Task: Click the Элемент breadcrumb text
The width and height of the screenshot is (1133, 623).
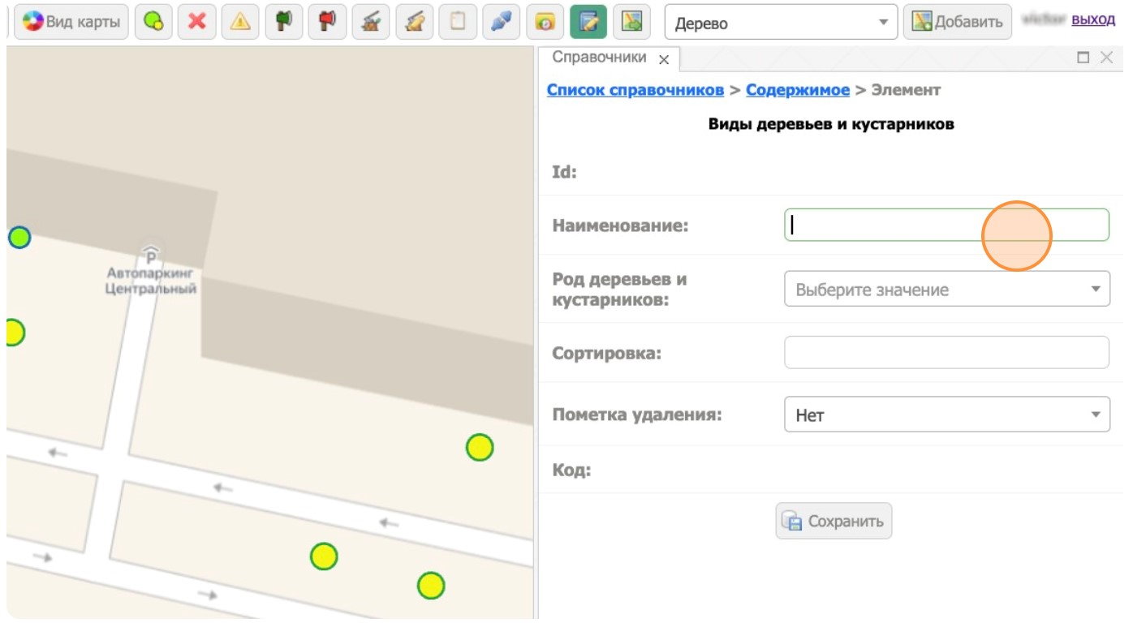Action: point(906,90)
